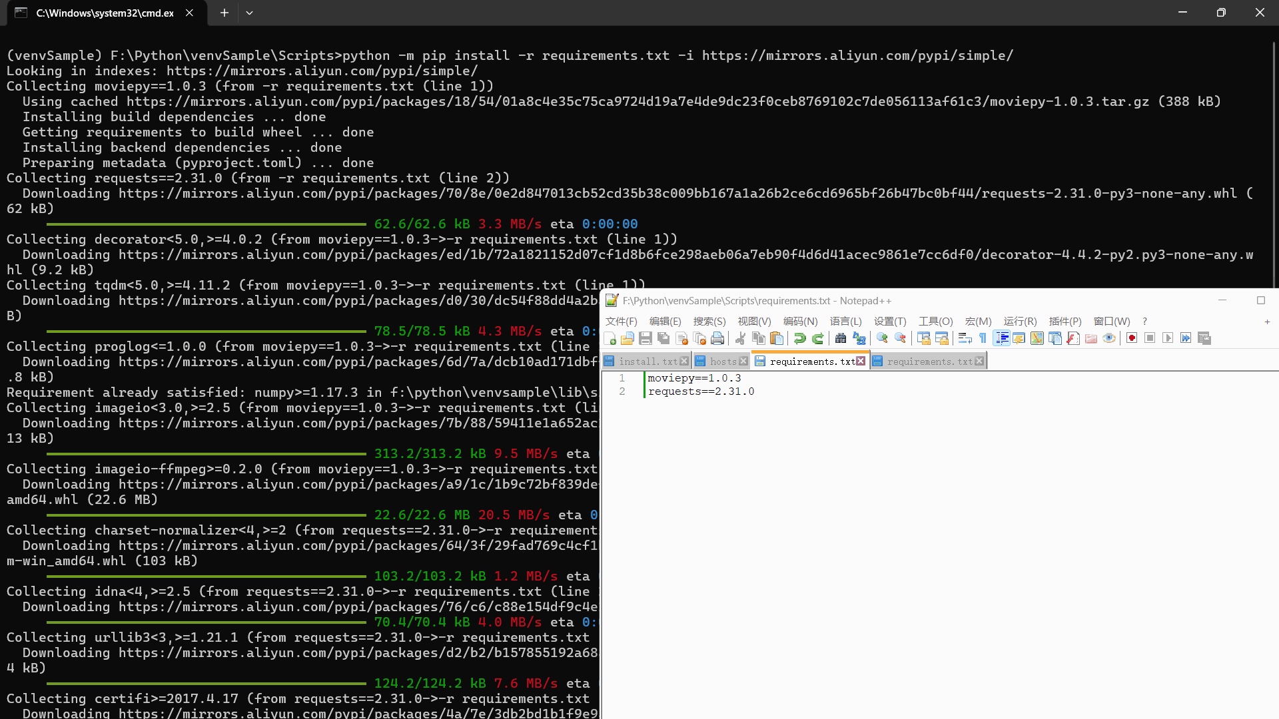
Task: Open the terminal new-tab dropdown chevron
Action: click(249, 13)
